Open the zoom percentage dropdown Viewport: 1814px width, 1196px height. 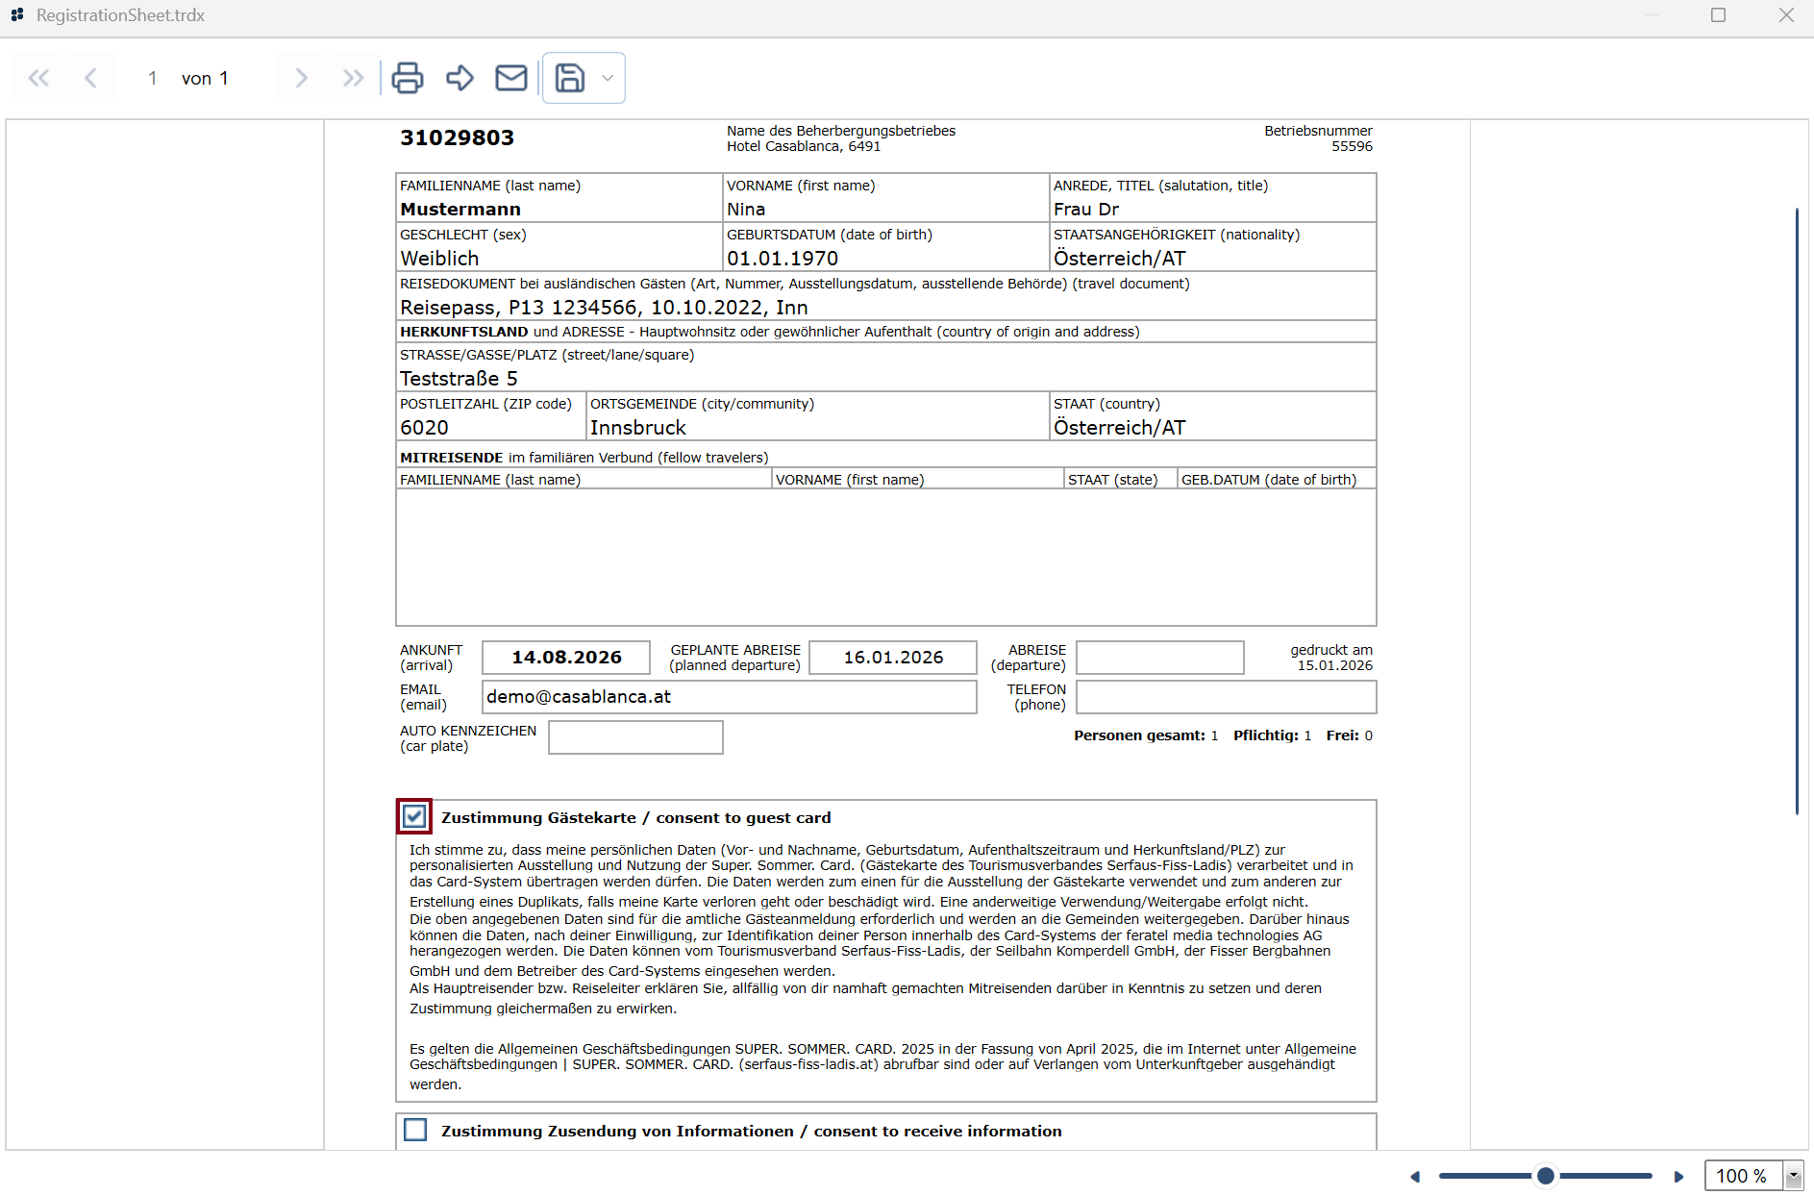click(1792, 1176)
